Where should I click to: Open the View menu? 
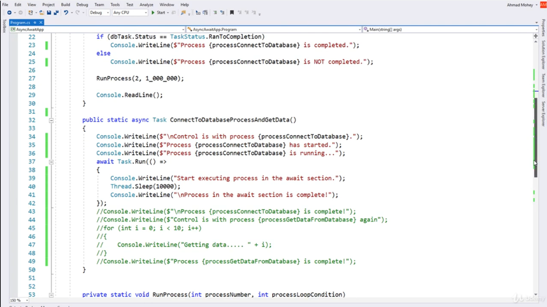(x=32, y=5)
